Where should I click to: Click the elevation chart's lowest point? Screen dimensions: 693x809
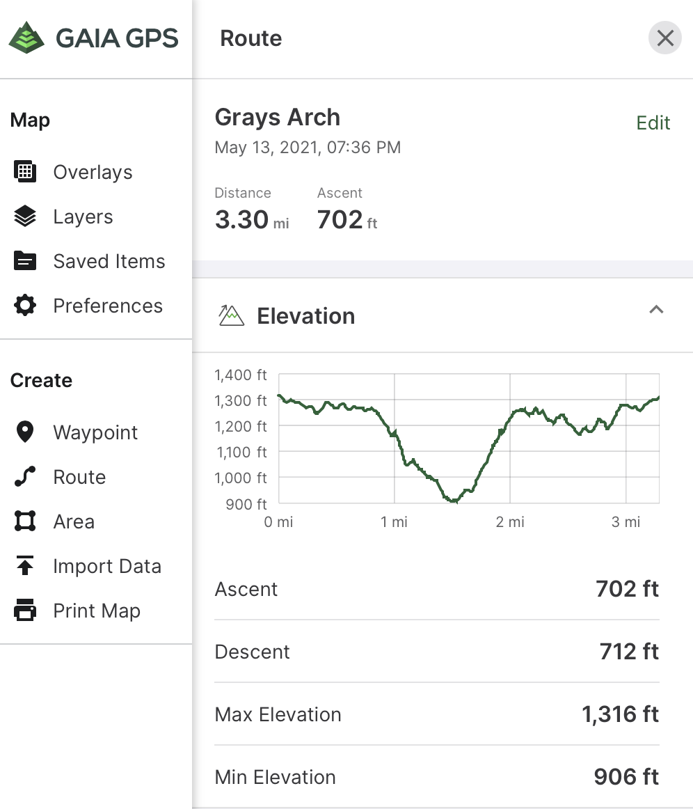(x=454, y=501)
